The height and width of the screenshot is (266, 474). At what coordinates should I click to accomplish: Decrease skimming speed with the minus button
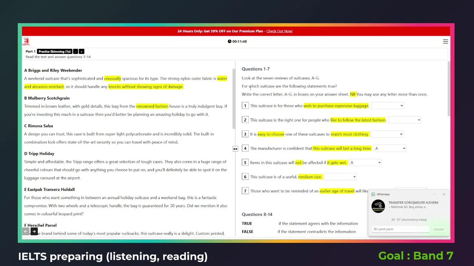pyautogui.click(x=76, y=51)
